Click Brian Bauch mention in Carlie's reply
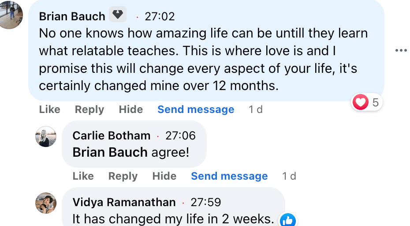Screen dimensions: 410x226 [x=110, y=152]
